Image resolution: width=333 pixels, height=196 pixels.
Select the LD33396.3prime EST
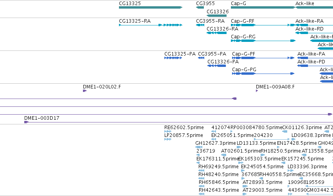pos(290,171)
